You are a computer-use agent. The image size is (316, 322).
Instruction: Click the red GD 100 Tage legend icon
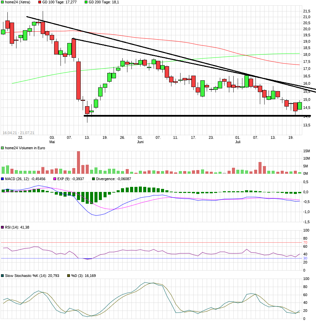(39, 3)
